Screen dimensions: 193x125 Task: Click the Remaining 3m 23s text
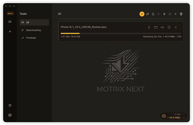pos(152,37)
